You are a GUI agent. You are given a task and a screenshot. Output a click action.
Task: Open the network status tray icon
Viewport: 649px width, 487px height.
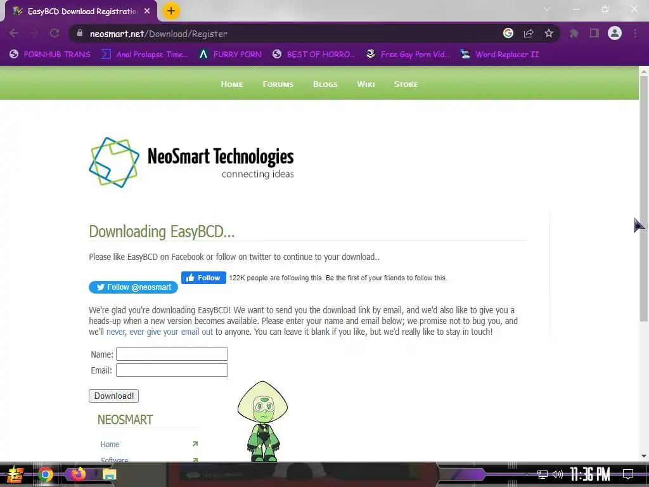543,474
